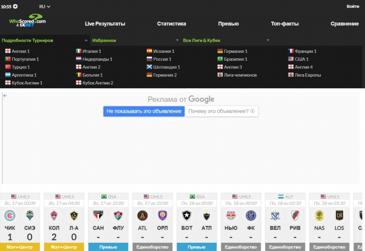Open Матч-Центр for ЧИК vs СИЭ
The image size is (365, 251).
click(x=20, y=247)
